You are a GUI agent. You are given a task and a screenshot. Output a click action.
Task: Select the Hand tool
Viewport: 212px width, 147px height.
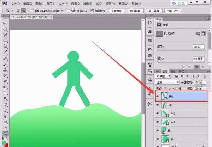coord(5,128)
